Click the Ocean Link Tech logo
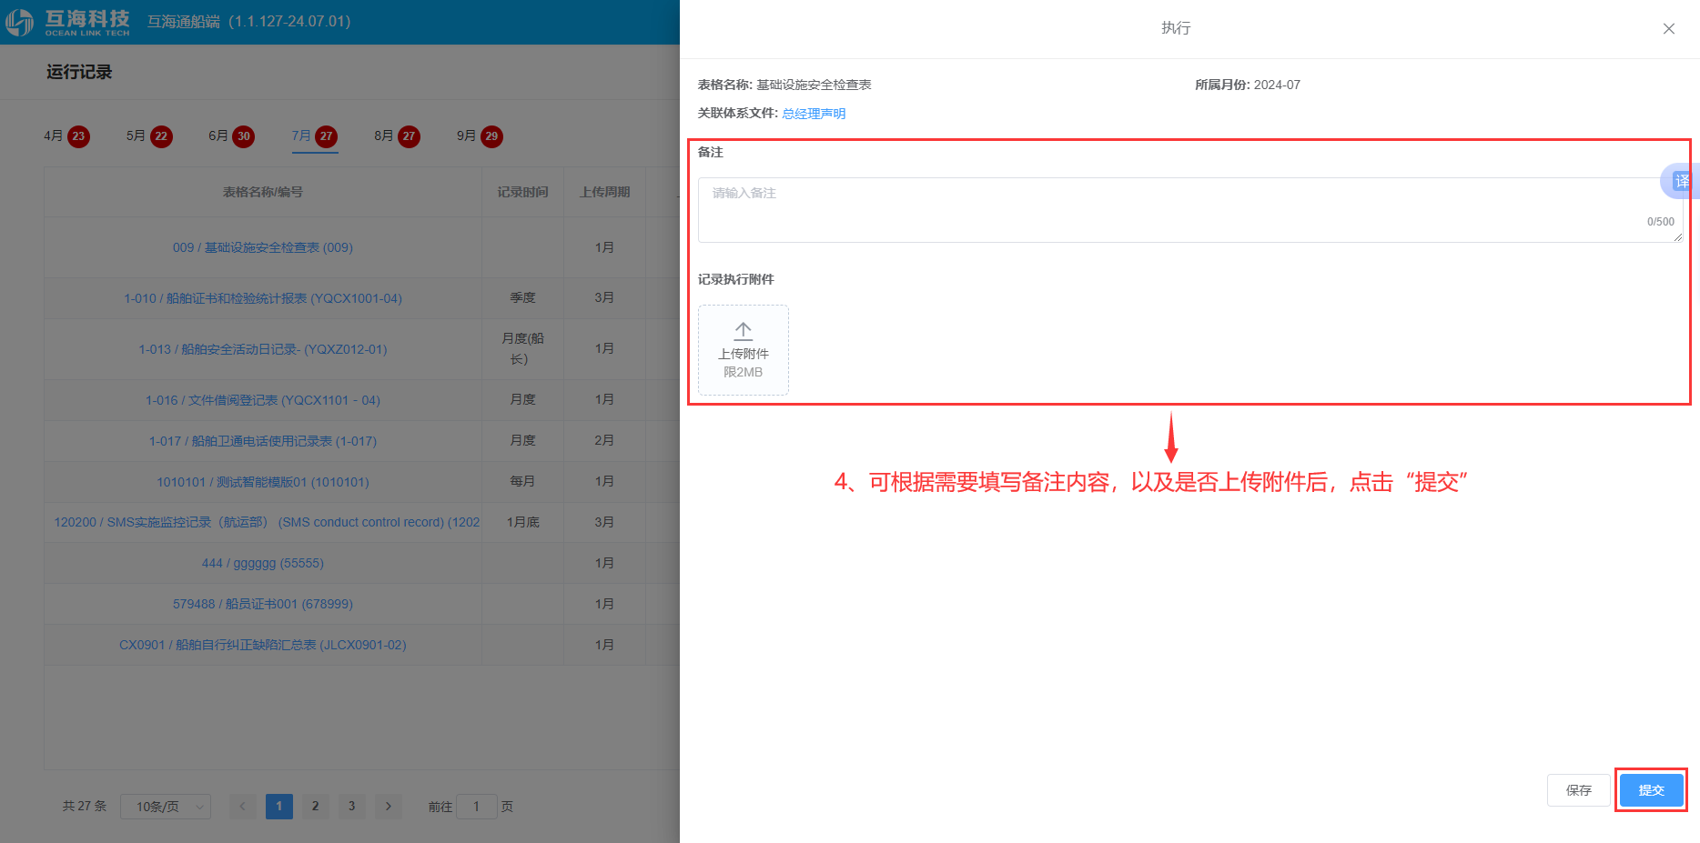The height and width of the screenshot is (843, 1700). click(x=68, y=22)
